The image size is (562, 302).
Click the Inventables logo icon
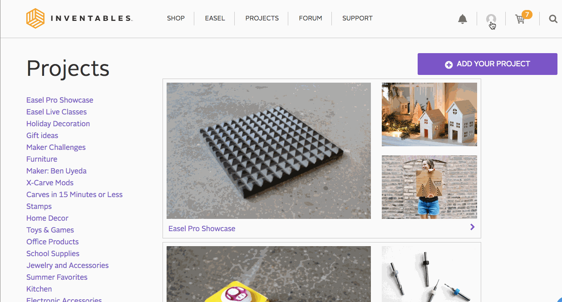pos(35,19)
